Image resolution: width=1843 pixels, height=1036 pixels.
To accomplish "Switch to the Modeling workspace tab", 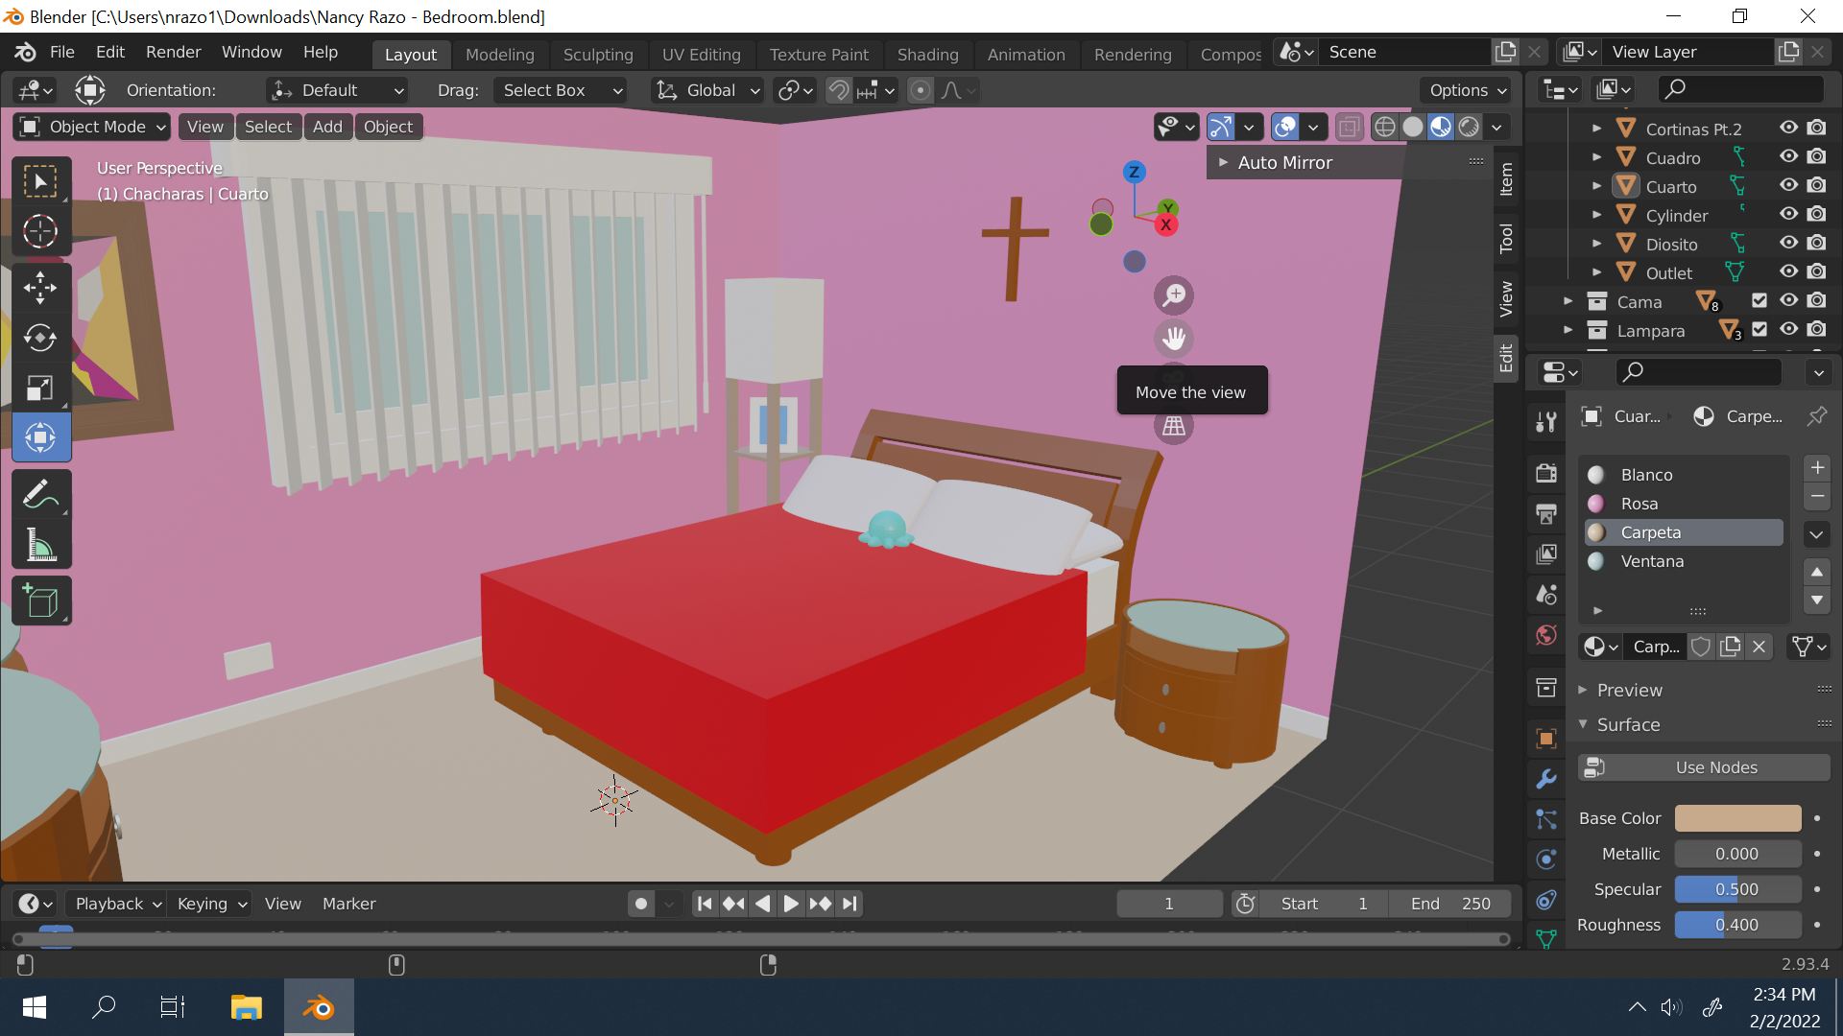I will [x=499, y=55].
